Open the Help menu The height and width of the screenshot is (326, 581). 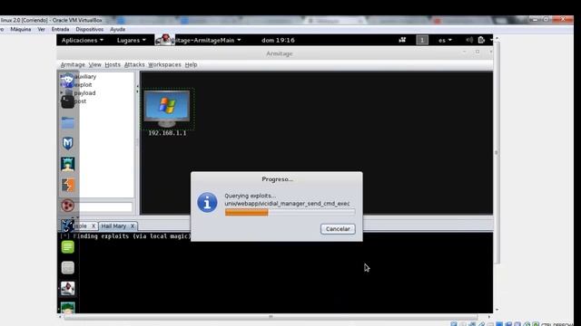[191, 64]
